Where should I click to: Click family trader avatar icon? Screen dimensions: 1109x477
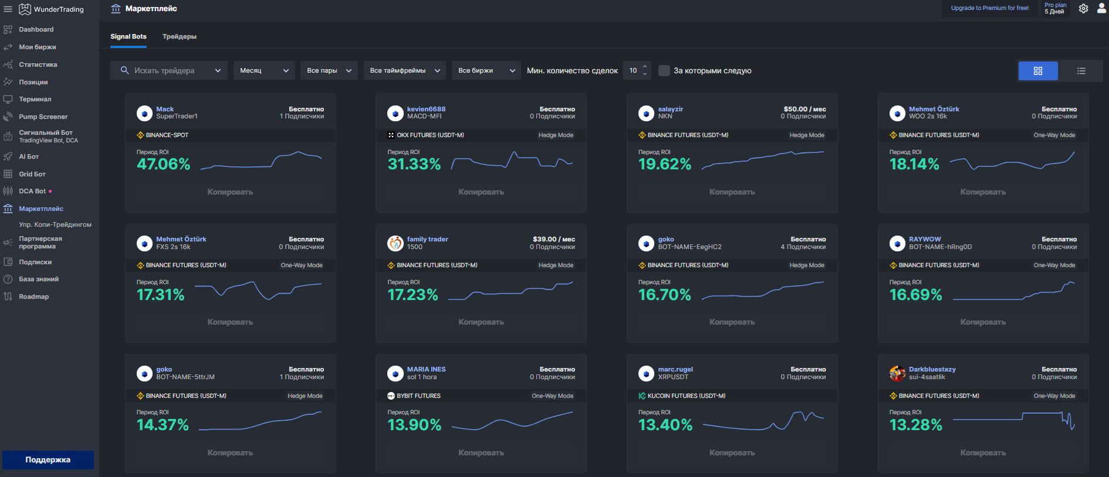click(395, 243)
